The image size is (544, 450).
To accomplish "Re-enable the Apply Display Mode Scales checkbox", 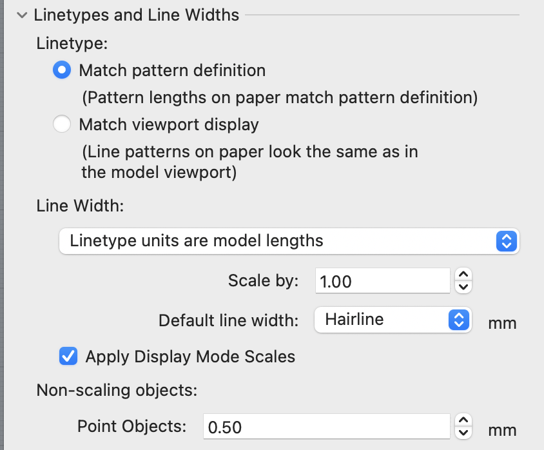I will coord(68,357).
